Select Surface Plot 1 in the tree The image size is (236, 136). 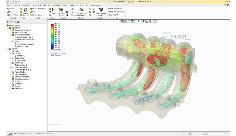click(22, 60)
